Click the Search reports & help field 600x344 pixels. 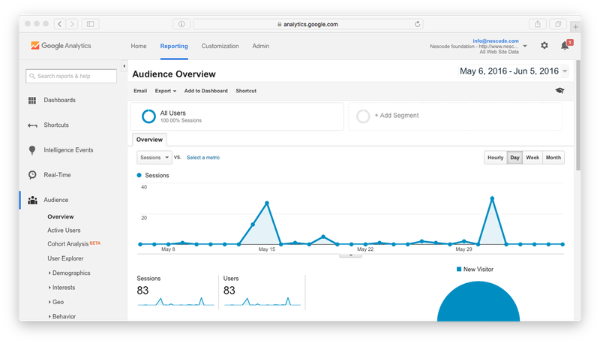pyautogui.click(x=71, y=76)
